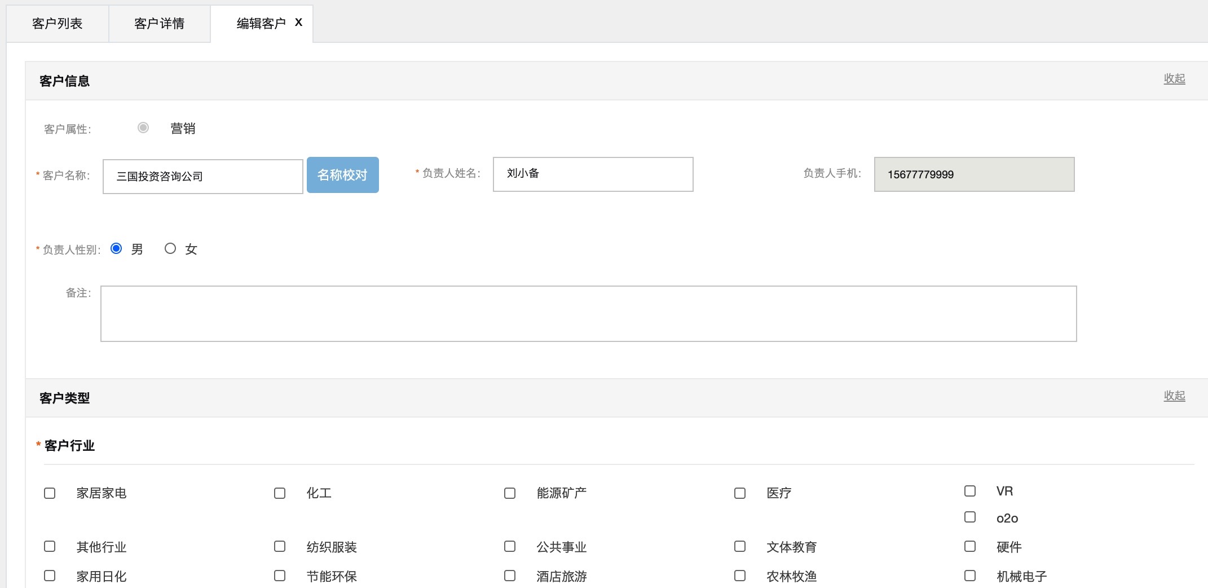
Task: Collapse the 客户类型 section via 收起
Action: [x=1174, y=396]
